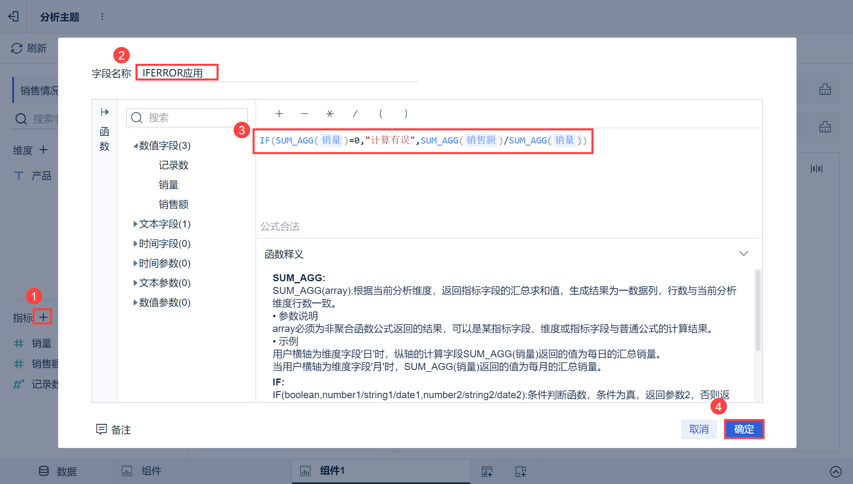Expand the 时间字段(0) tree group

point(135,244)
